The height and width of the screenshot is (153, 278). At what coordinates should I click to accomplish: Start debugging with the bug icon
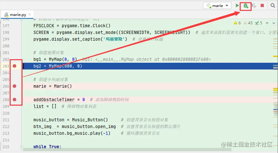coord(246,6)
